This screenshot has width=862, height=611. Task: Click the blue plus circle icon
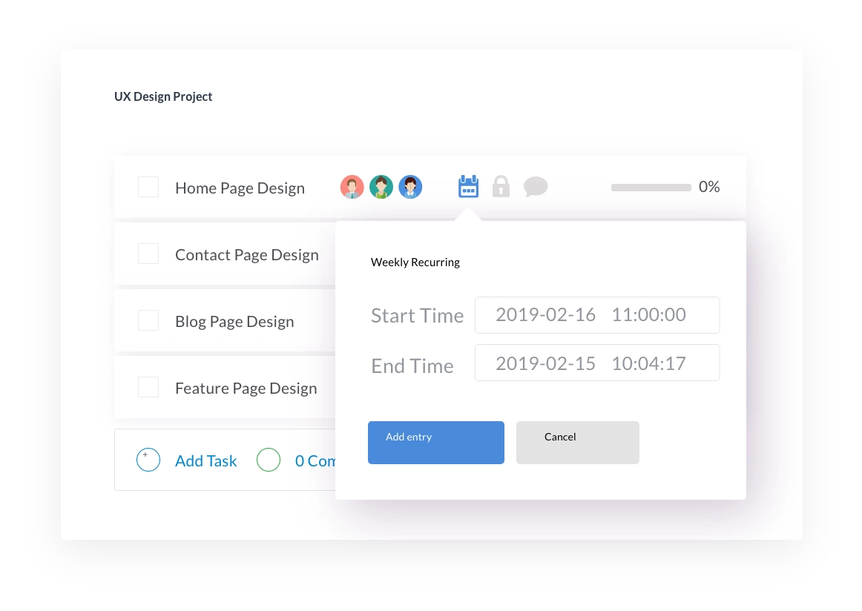pos(148,460)
